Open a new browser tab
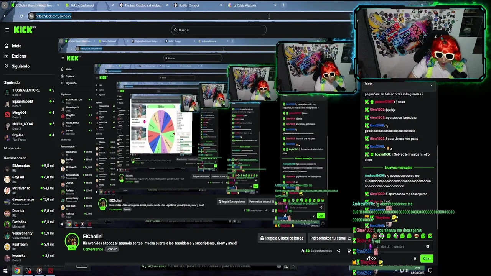Image resolution: width=491 pixels, height=276 pixels. pos(283,5)
